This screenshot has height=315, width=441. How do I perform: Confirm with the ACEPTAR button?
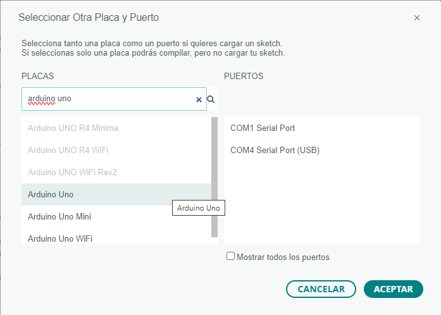393,289
